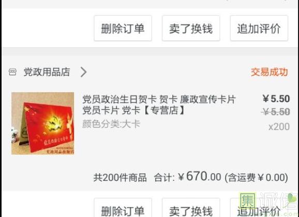The height and width of the screenshot is (217, 299).
Task: Click the 颜色分类:大卡 specification text
Action: tap(111, 124)
